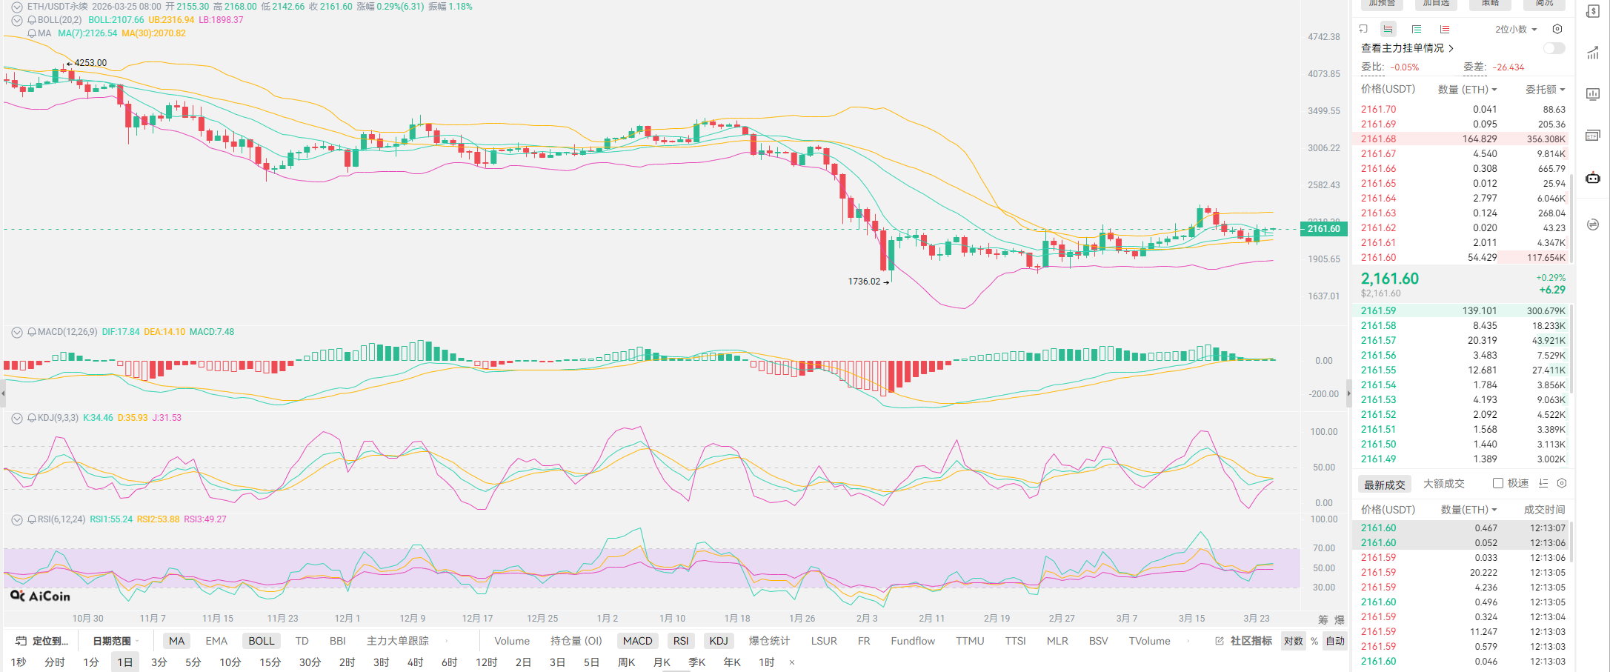Screen dimensions: 1610x672
Task: Expand the 委托额 column dropdown
Action: click(x=1545, y=90)
